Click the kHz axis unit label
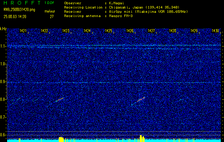 pos(3,29)
